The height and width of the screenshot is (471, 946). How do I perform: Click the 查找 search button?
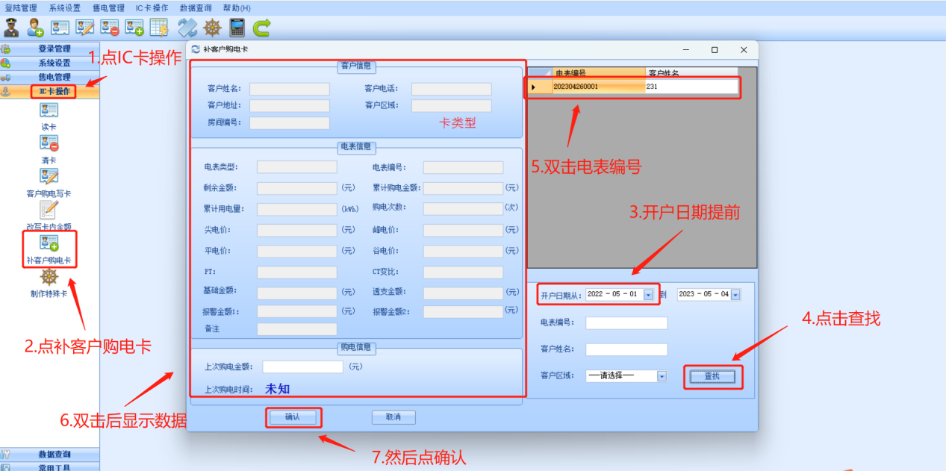coord(712,377)
